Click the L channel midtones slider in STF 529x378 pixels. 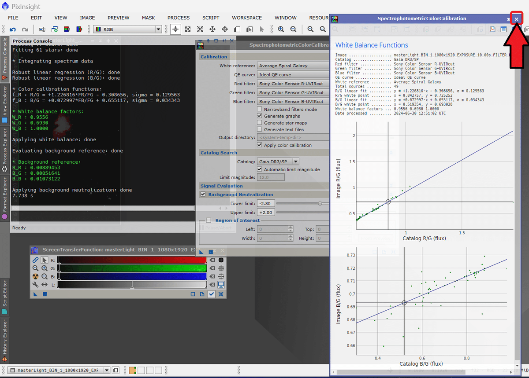132,285
